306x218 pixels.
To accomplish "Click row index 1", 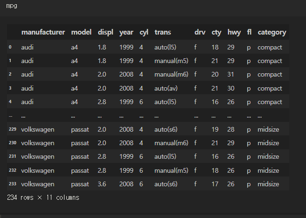I will 10,61.
